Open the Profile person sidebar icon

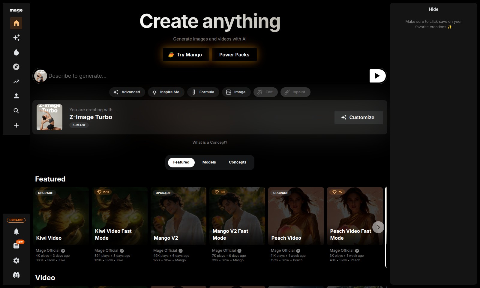pos(16,96)
